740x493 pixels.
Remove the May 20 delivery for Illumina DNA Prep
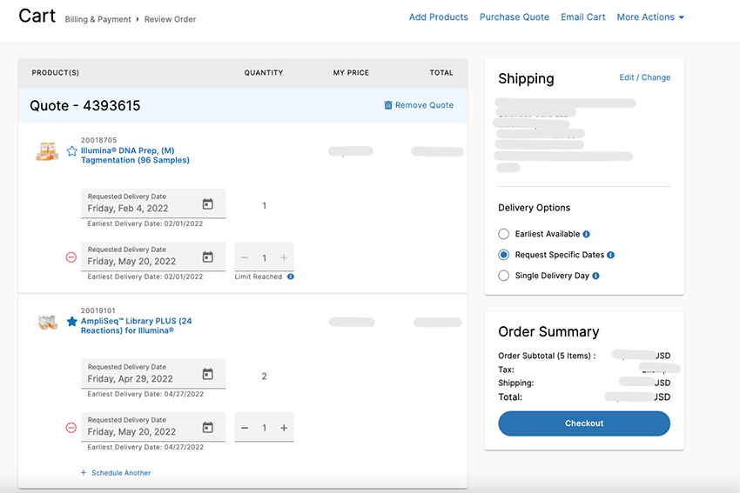click(x=71, y=257)
